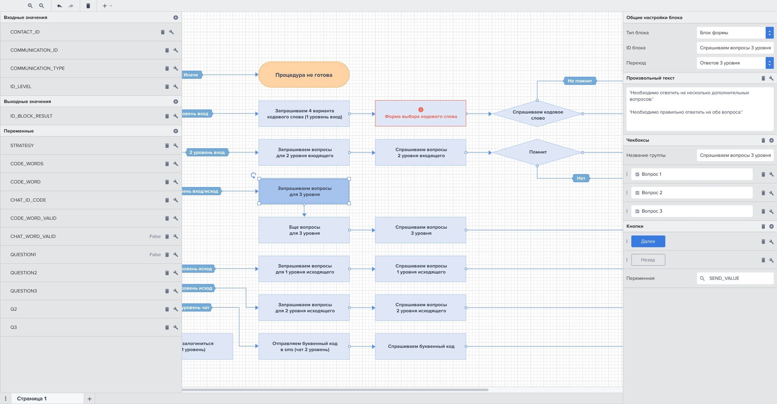Edit ID_BLOCK_RESULT with the wrench icon
The height and width of the screenshot is (404, 777).
[176, 116]
